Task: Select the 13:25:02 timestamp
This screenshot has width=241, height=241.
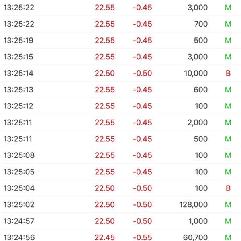Action: 18,205
